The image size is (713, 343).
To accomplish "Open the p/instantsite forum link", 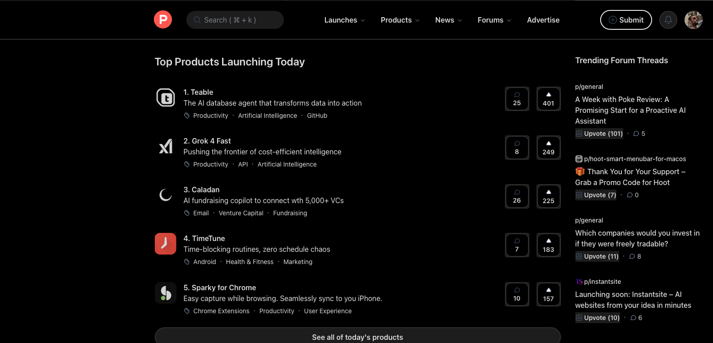I will [602, 282].
